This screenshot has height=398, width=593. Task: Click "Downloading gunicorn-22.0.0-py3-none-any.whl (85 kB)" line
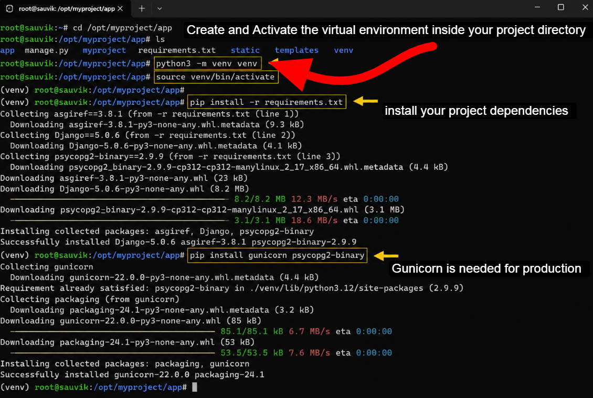(131, 321)
